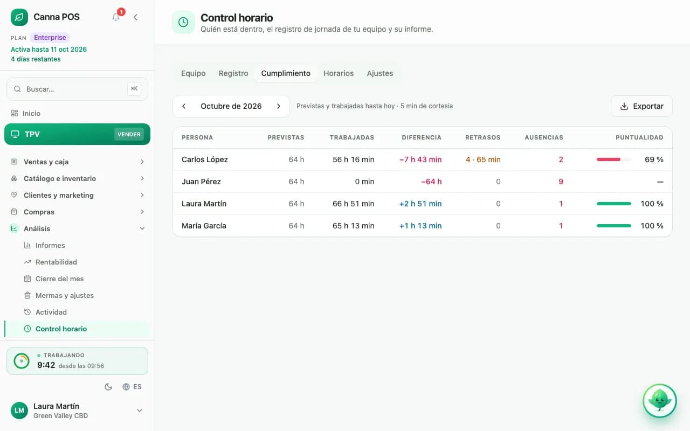This screenshot has height=431, width=690.
Task: Collapse the Análisis section
Action: [x=77, y=228]
